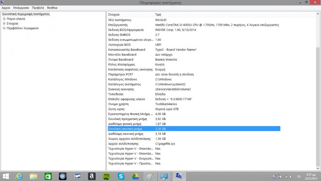Launch Spotify from the taskbar
This screenshot has width=321, height=181.
coord(106,176)
